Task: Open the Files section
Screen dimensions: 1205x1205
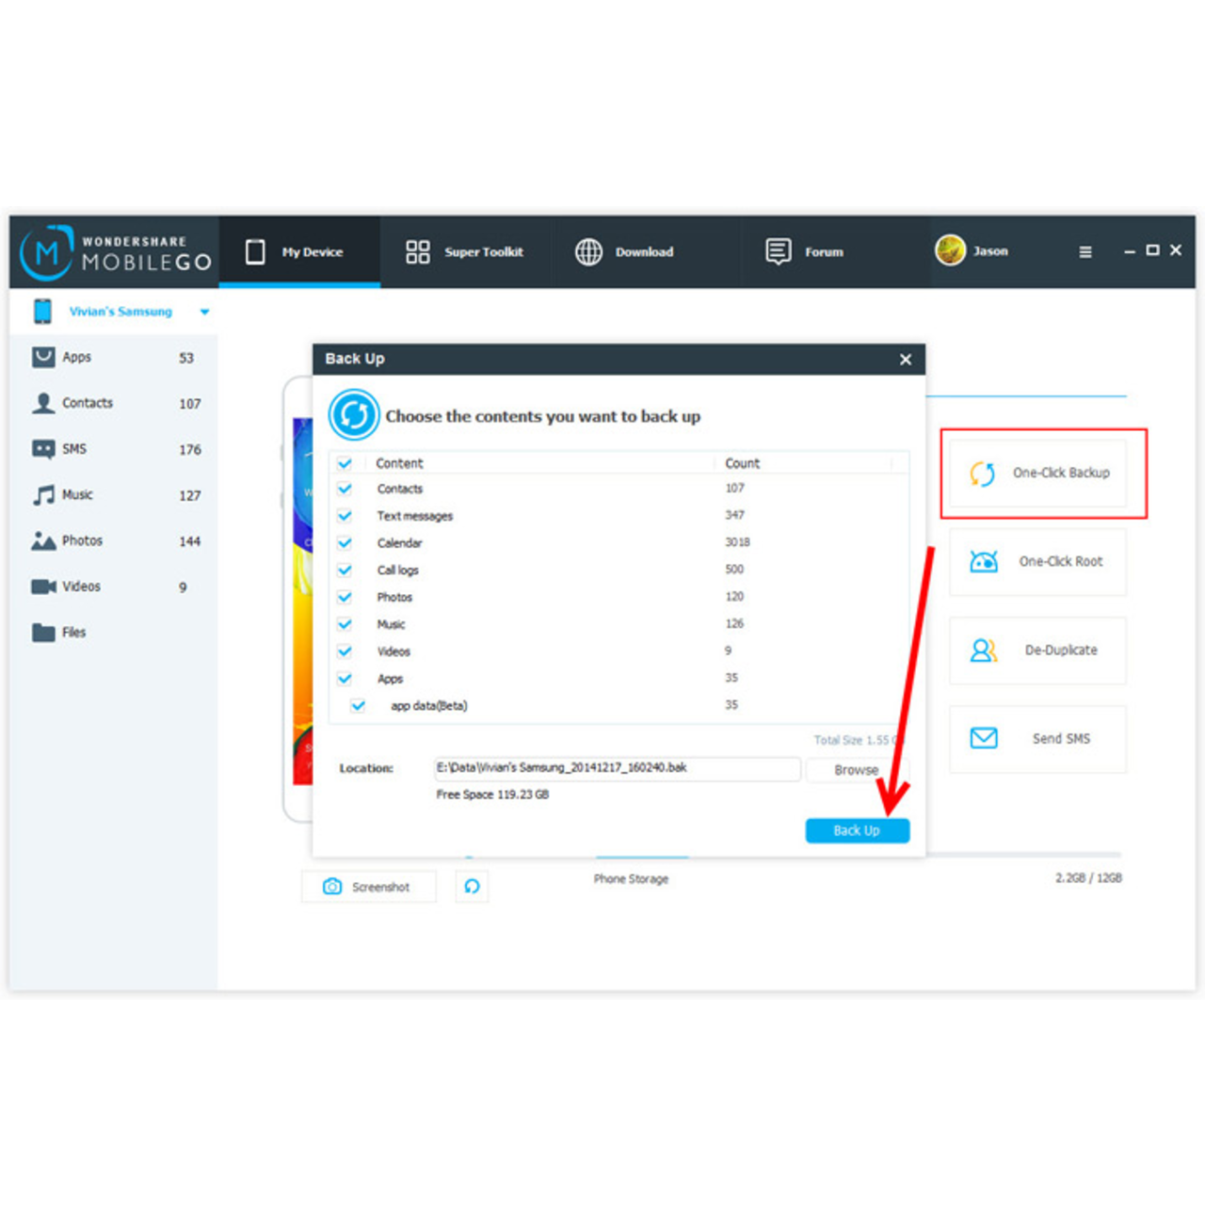Action: tap(43, 632)
